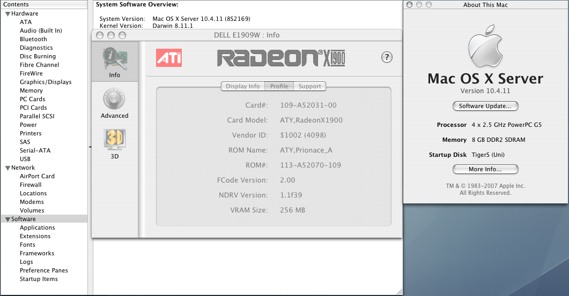Screen dimensions: 569x296
Task: Select Fonts under Software
Action: pos(27,245)
